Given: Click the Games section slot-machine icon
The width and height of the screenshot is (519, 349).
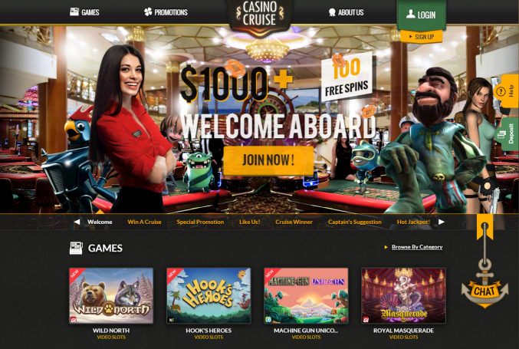Looking at the screenshot, I should pyautogui.click(x=76, y=248).
